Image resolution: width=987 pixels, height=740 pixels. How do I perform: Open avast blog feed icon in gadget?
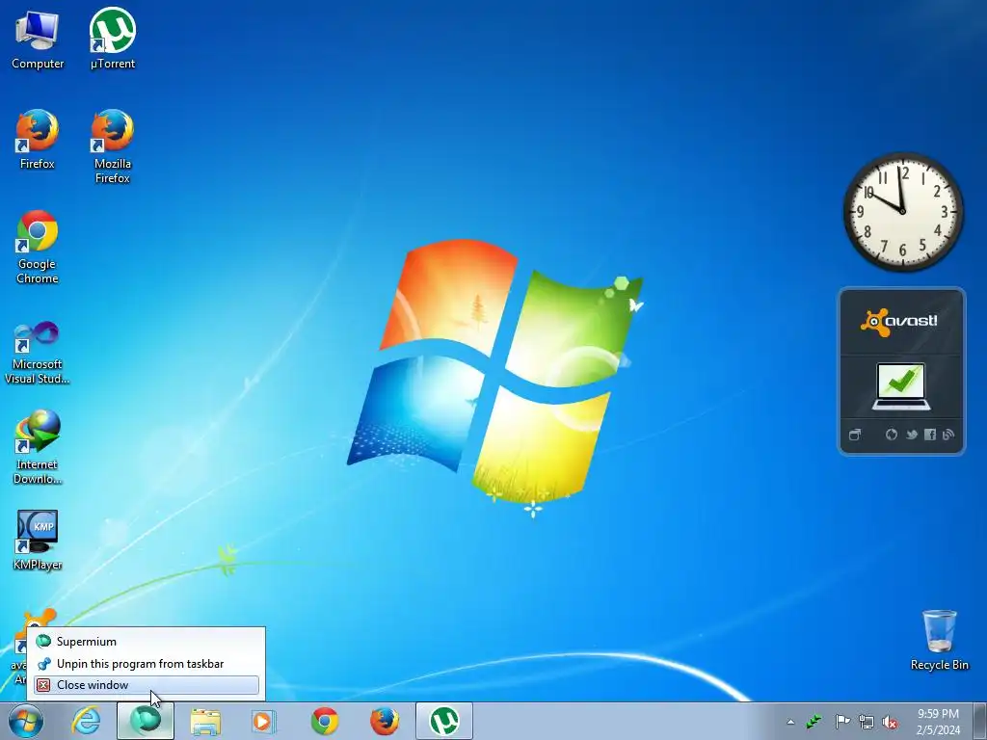click(948, 435)
